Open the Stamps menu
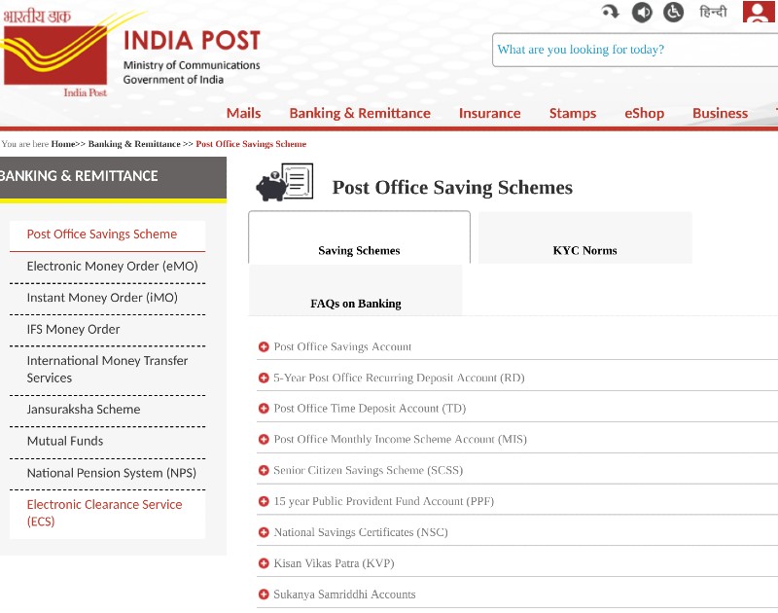 [573, 113]
